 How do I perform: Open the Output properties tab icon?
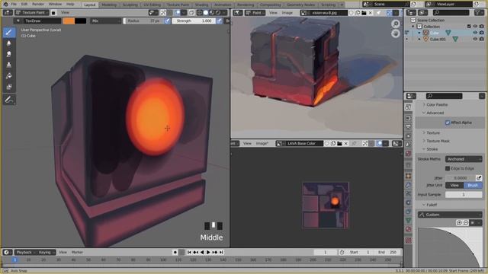coord(409,127)
